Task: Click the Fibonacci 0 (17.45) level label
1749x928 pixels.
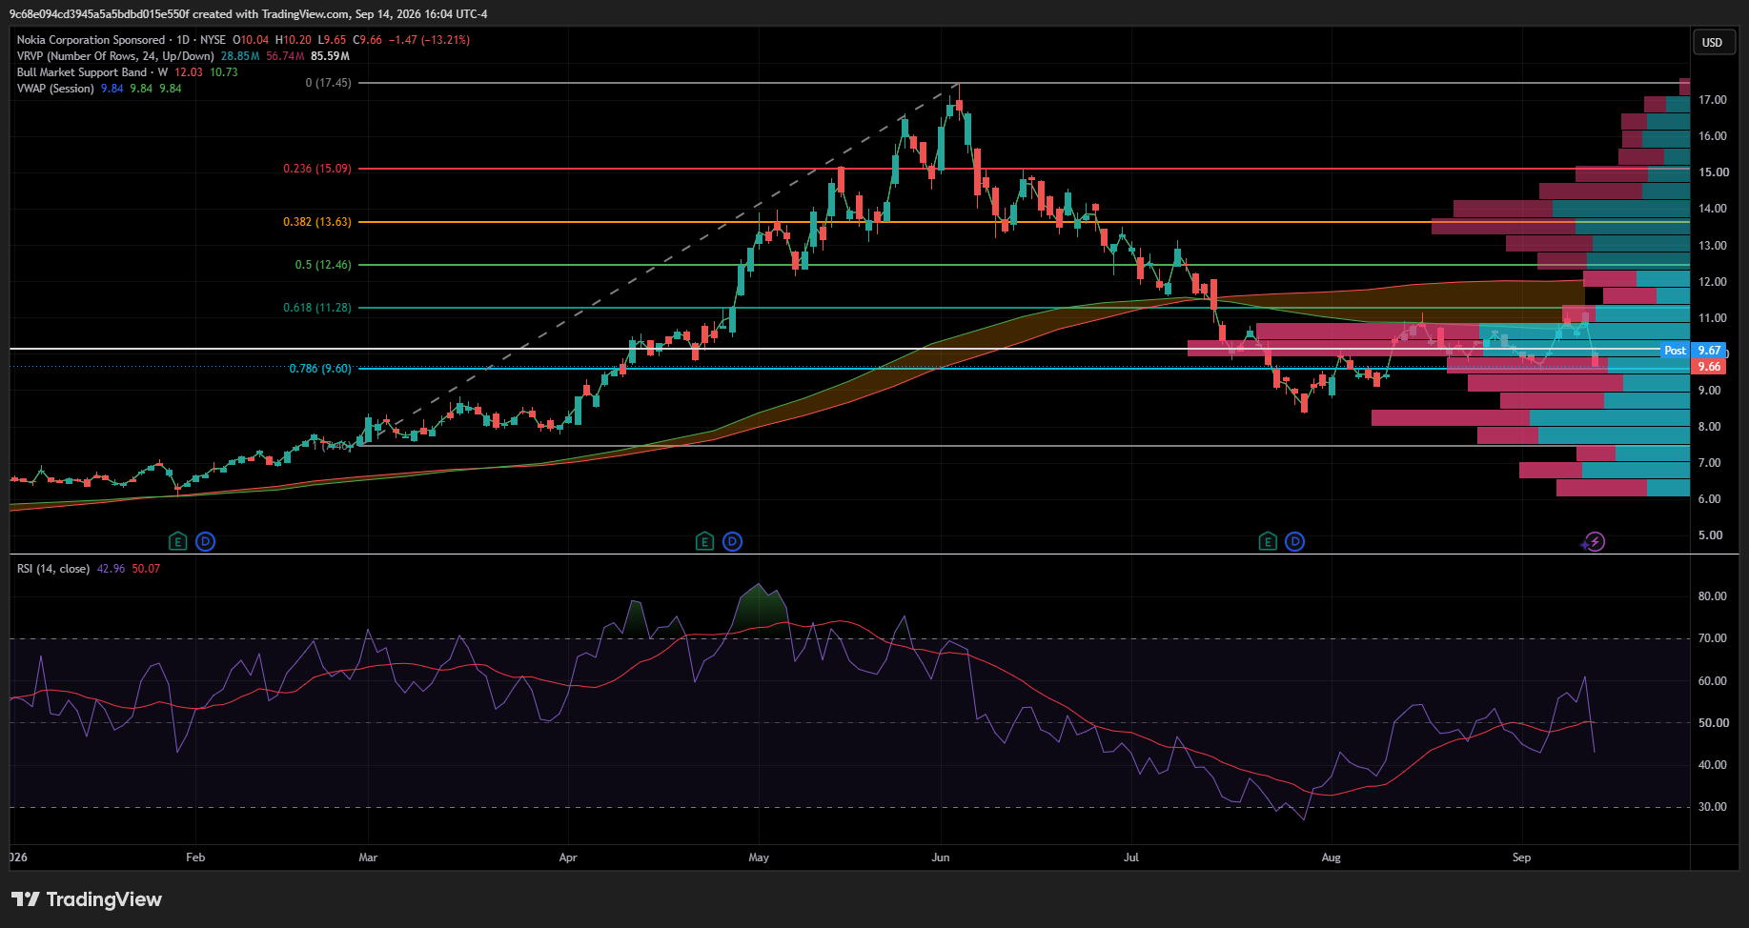Action: coord(328,83)
